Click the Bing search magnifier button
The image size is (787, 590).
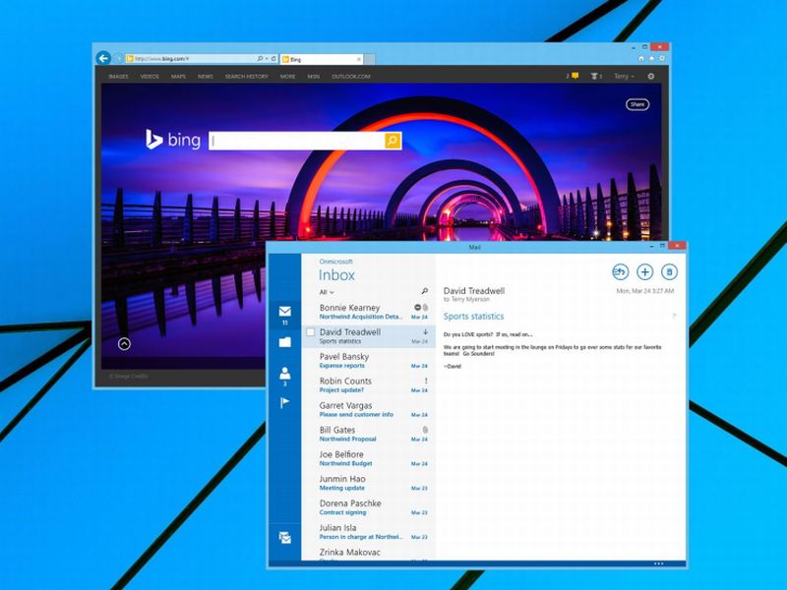[393, 141]
